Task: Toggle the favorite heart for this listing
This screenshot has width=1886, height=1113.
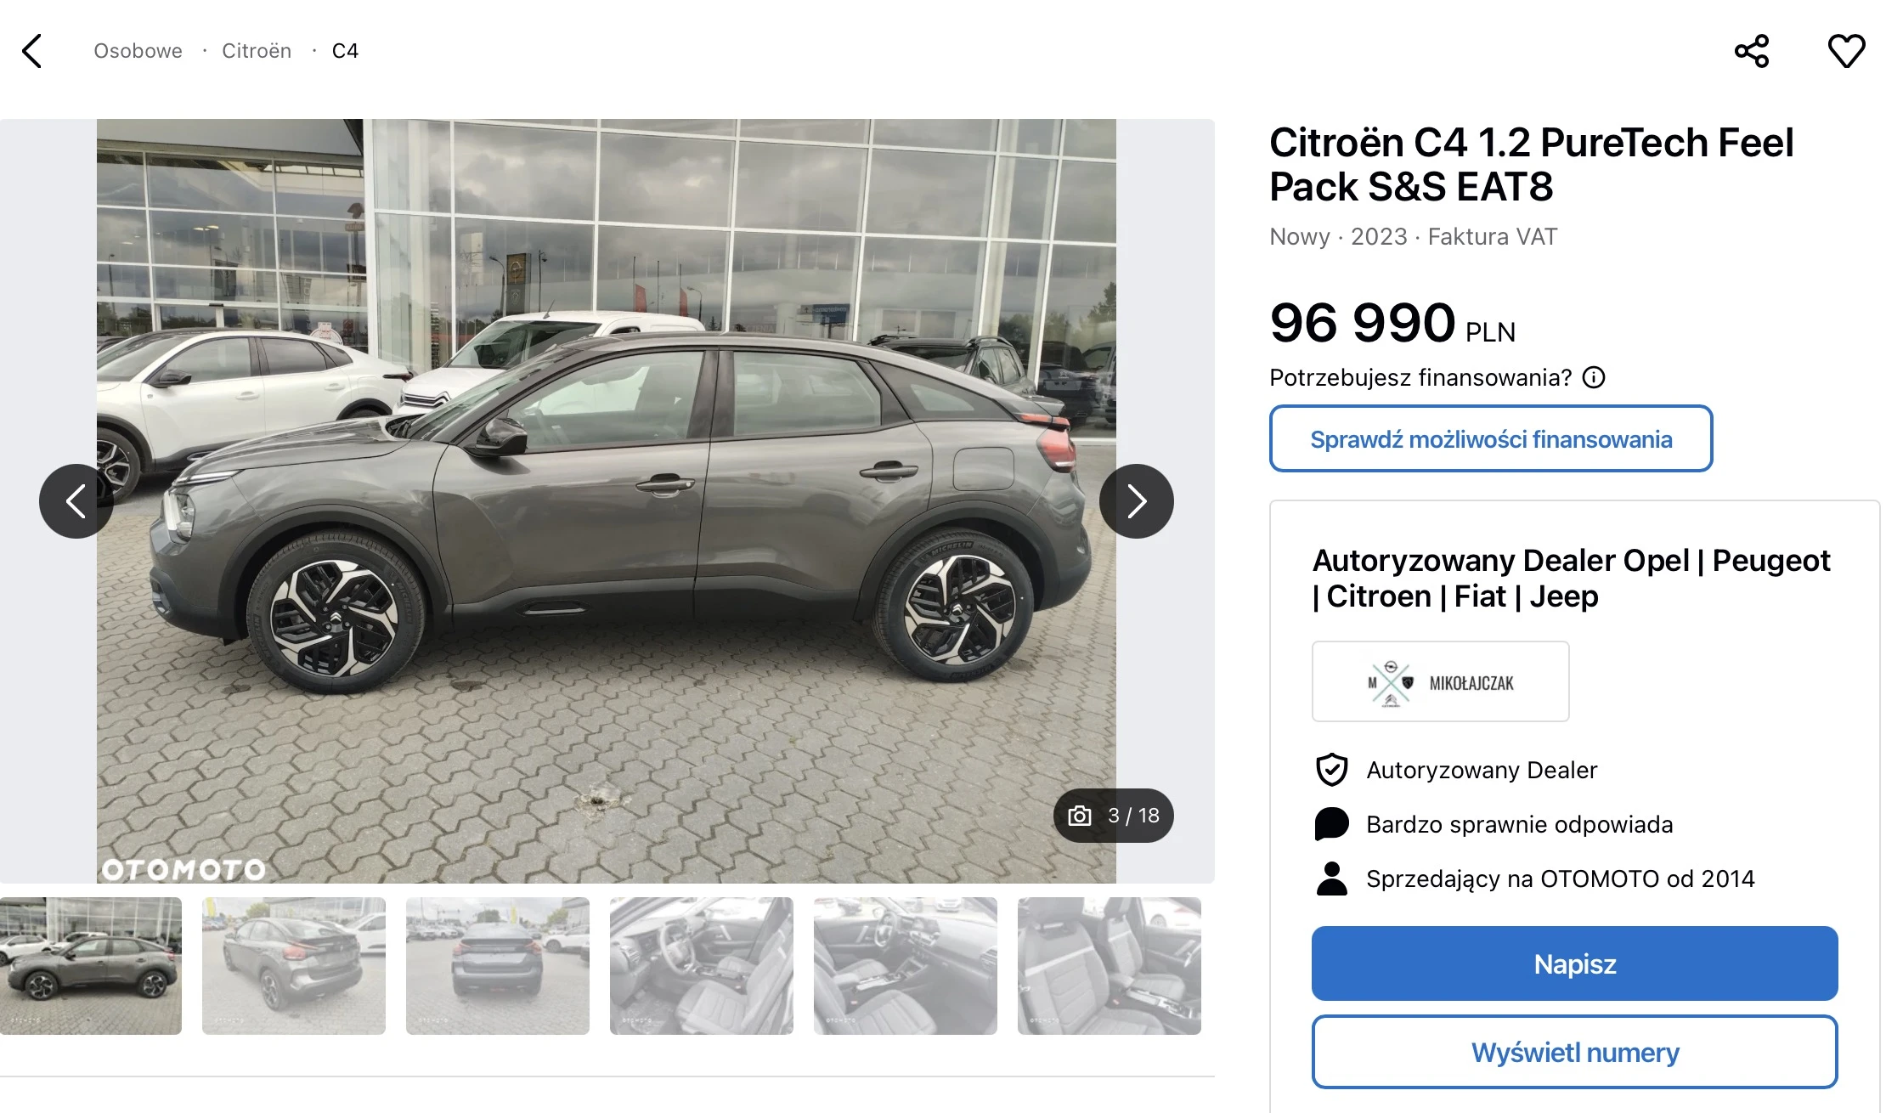Action: (1847, 51)
